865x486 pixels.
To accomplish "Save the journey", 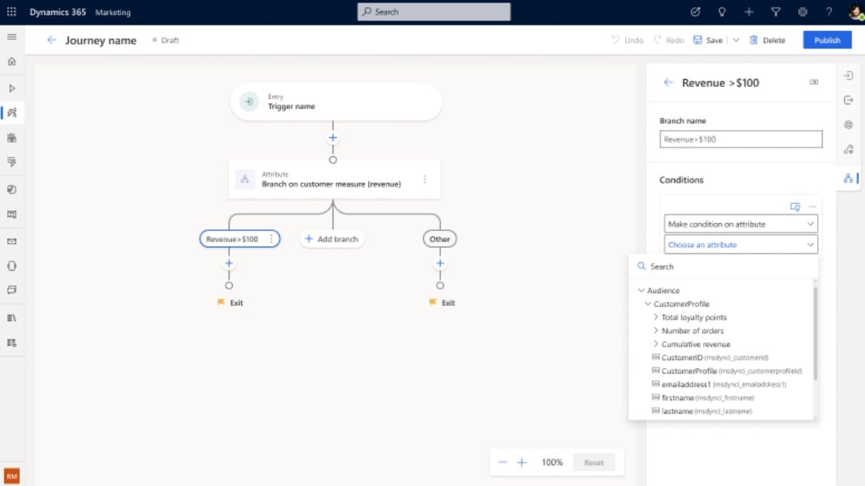I will point(708,40).
